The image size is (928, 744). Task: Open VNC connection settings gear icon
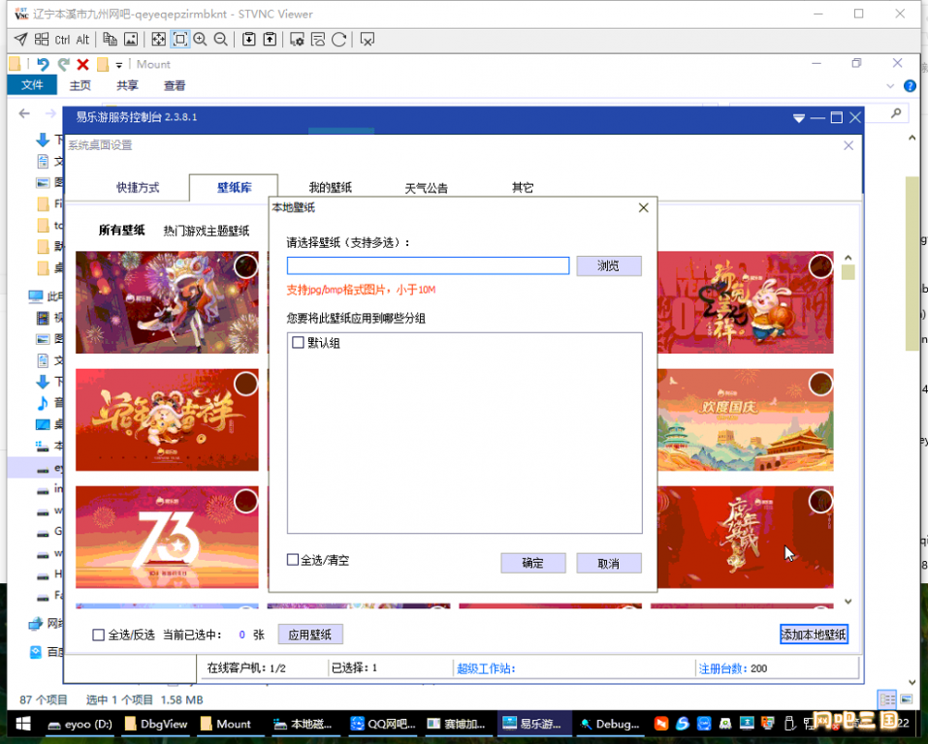coord(297,40)
